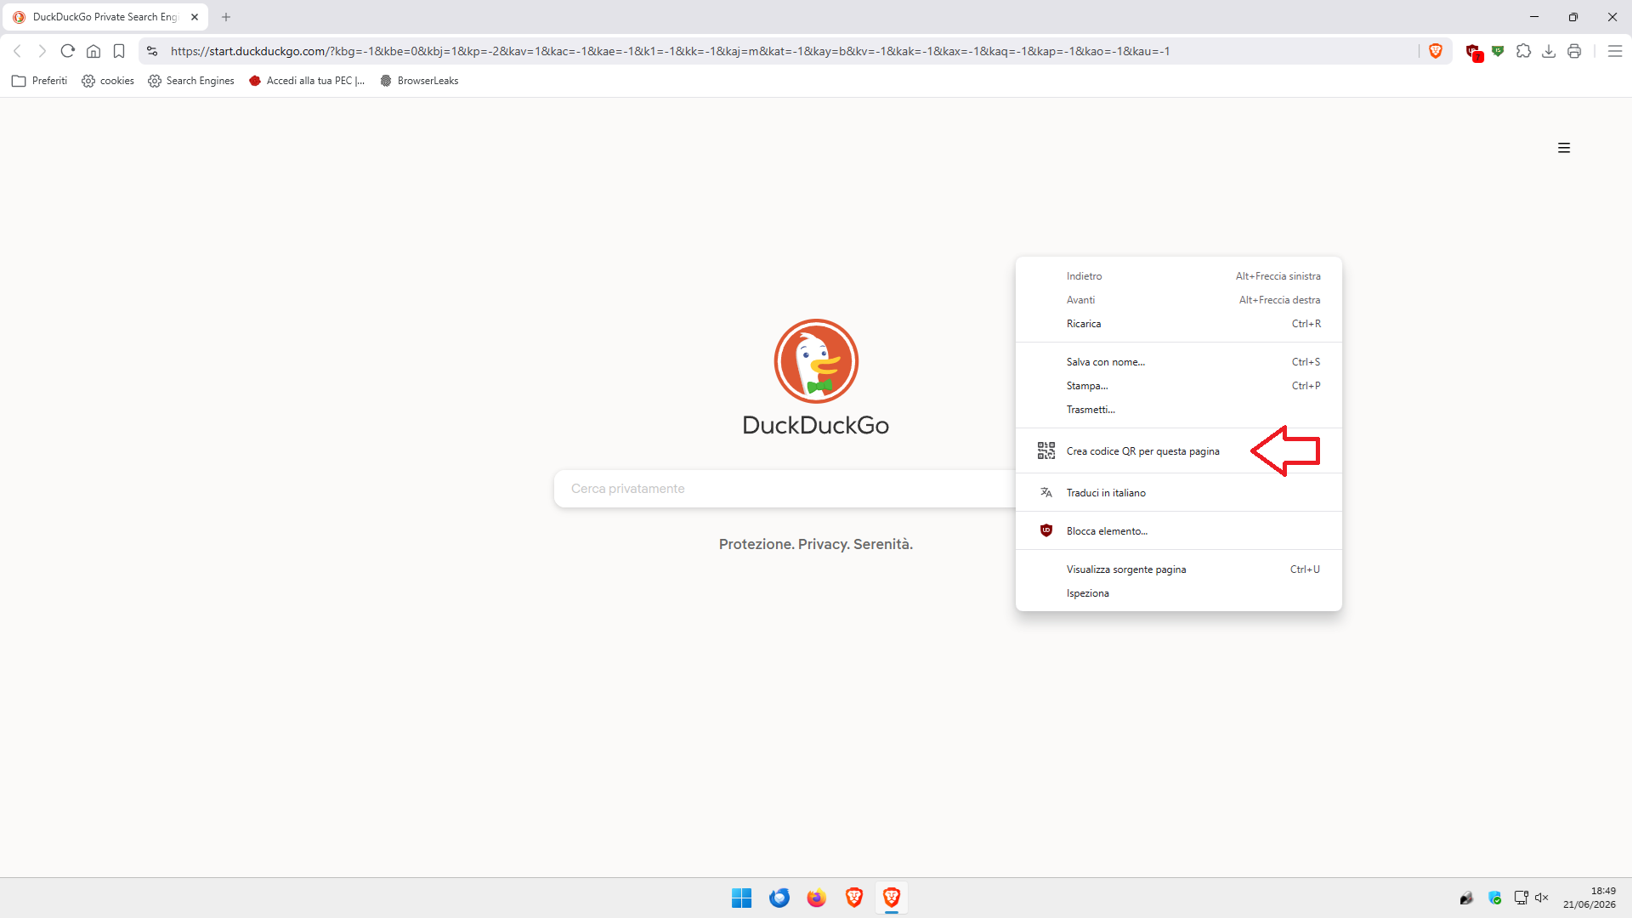Open the Extensions puzzle-piece menu
This screenshot has height=918, width=1632.
(x=1523, y=51)
